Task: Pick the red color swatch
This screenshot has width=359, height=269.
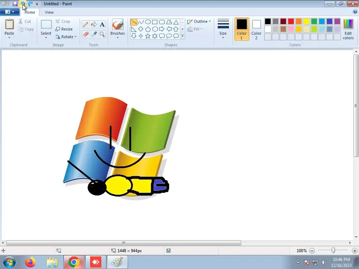Action: pos(291,21)
